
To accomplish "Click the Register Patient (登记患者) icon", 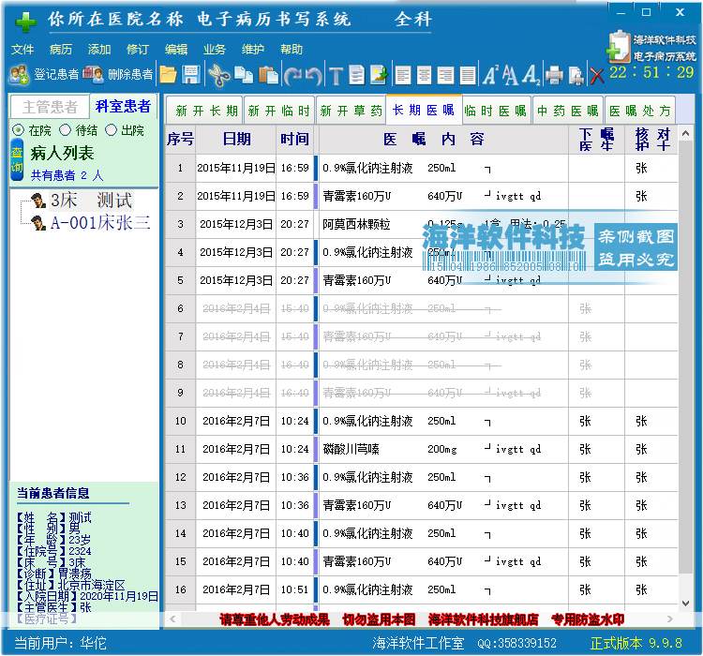I will (x=20, y=74).
